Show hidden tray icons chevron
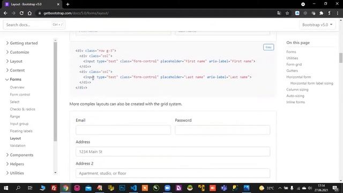This screenshot has height=193, width=343. 280,188
